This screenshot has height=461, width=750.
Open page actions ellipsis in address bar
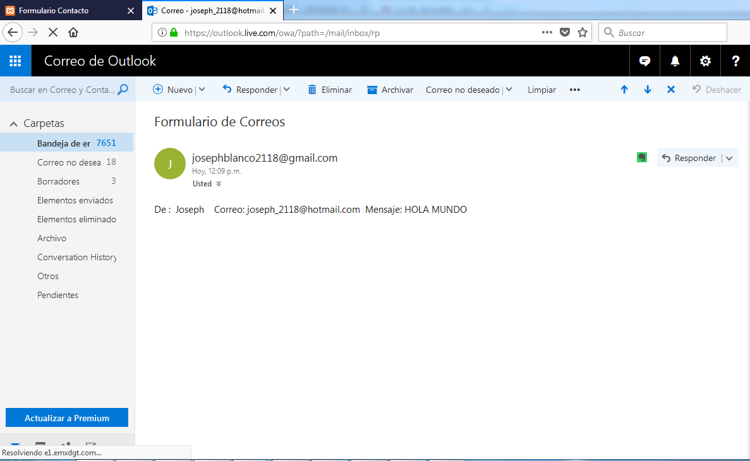click(x=547, y=32)
